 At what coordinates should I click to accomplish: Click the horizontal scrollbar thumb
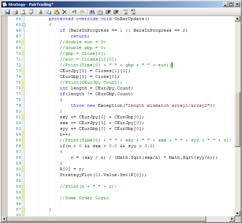coord(106,219)
